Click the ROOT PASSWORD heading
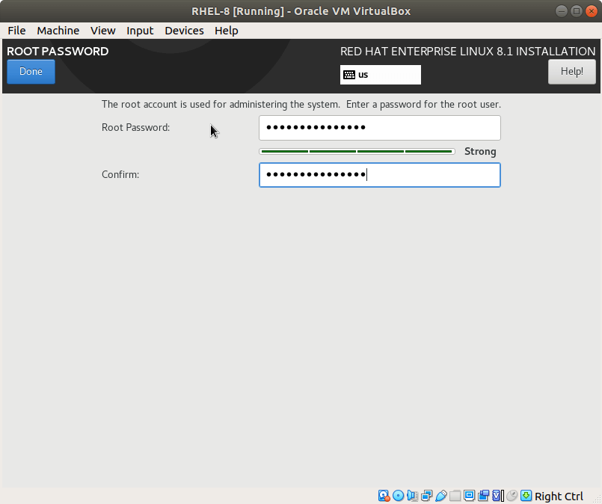The image size is (602, 504). (x=58, y=52)
